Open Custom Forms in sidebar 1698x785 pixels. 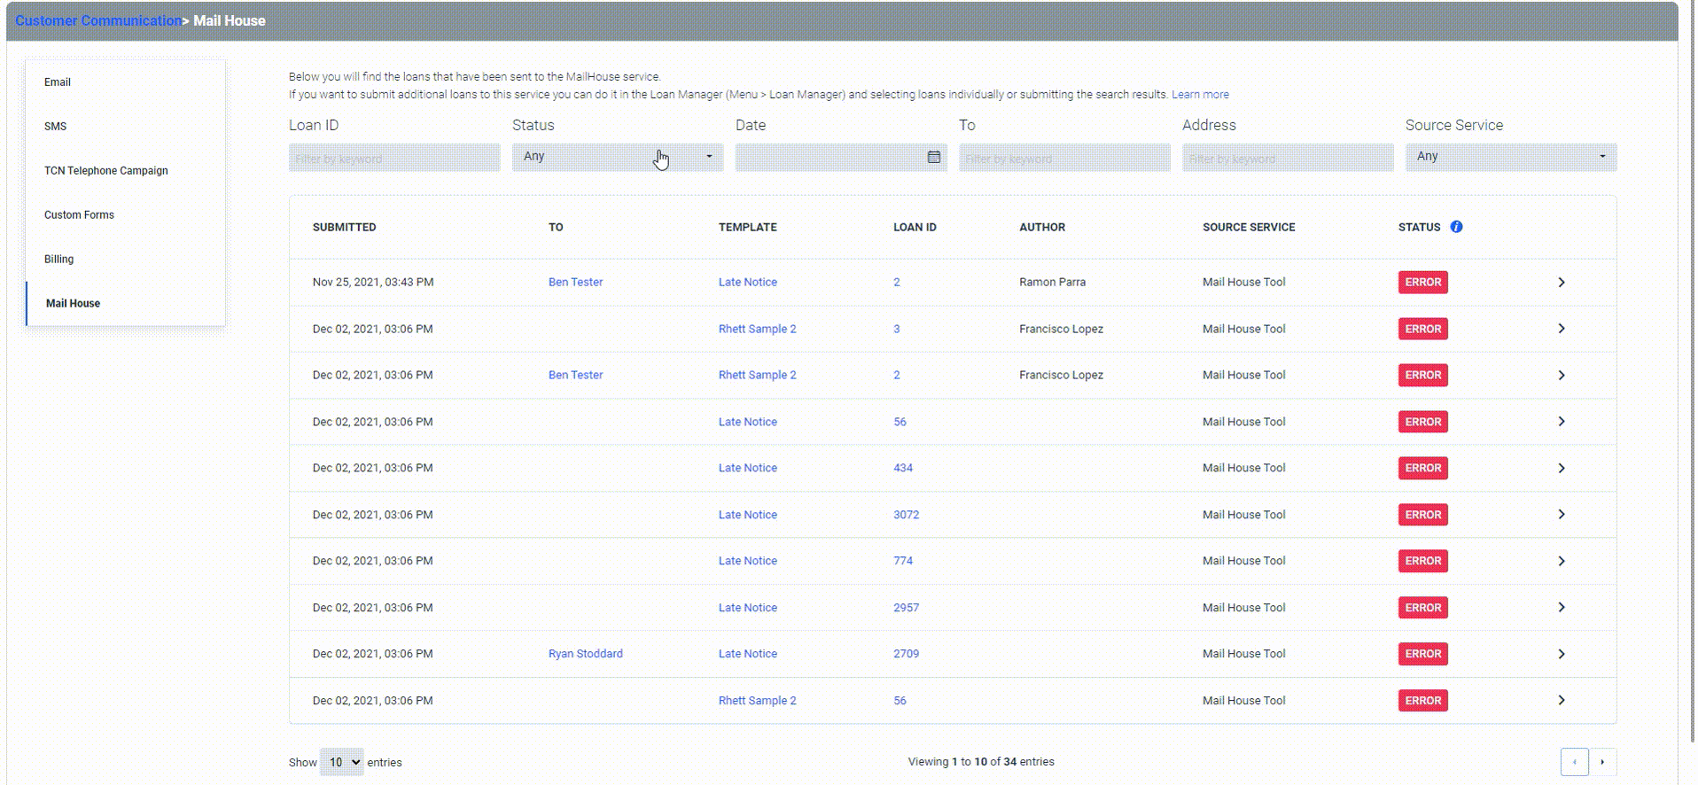point(79,215)
